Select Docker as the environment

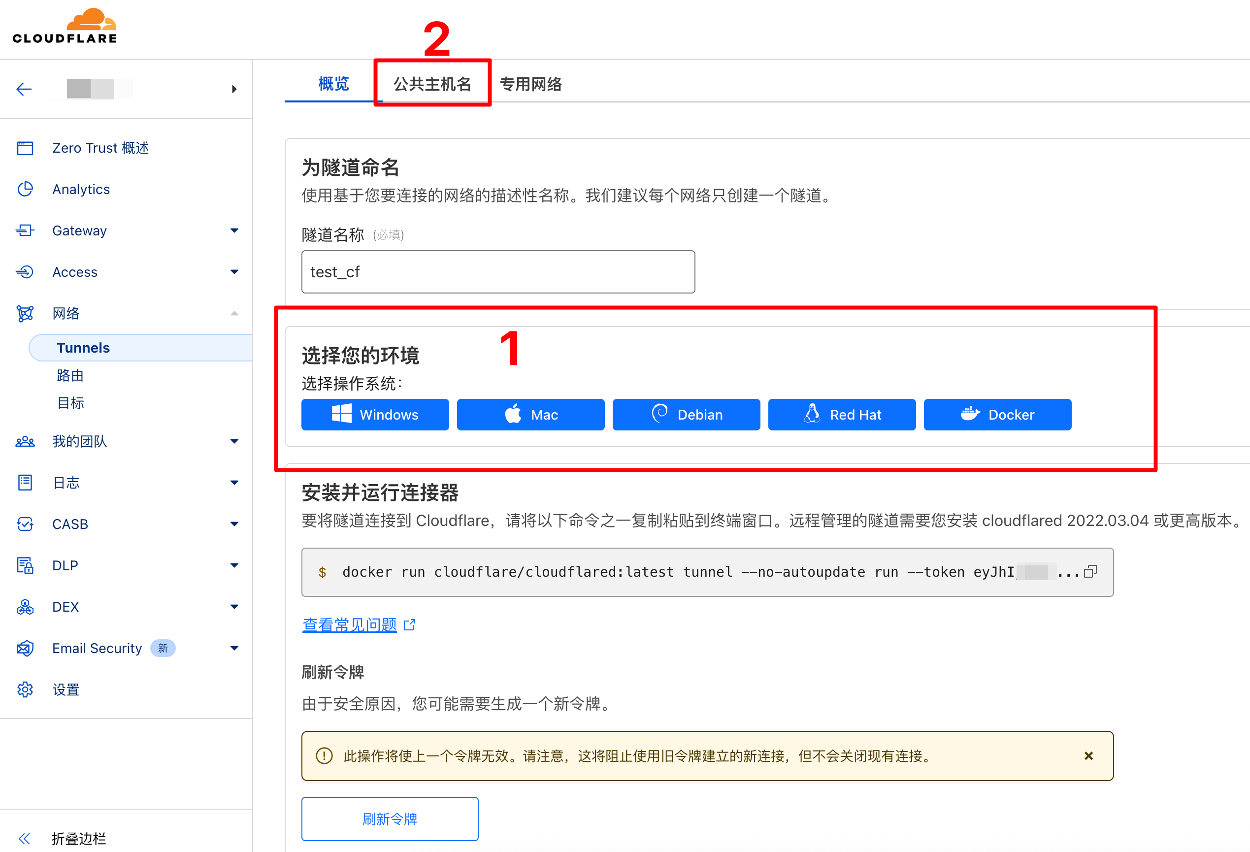coord(997,415)
